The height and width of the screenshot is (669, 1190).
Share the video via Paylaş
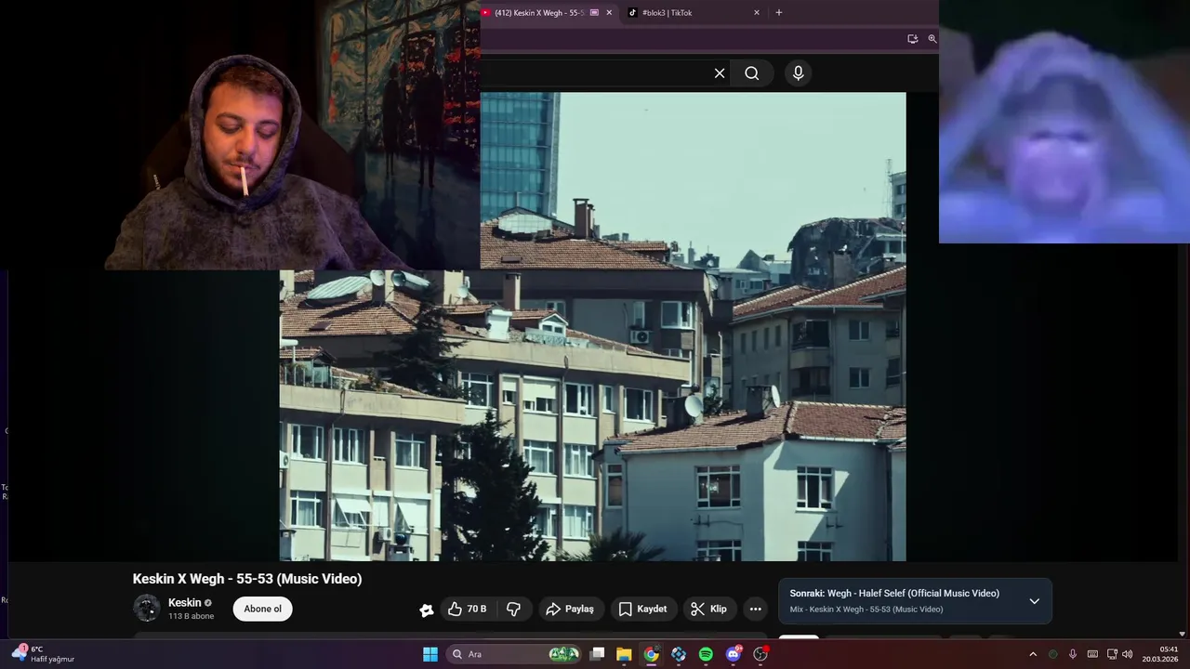tap(570, 609)
